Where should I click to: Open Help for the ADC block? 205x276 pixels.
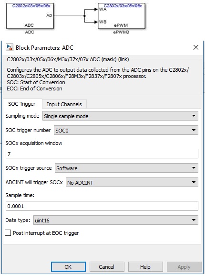tap(145, 266)
